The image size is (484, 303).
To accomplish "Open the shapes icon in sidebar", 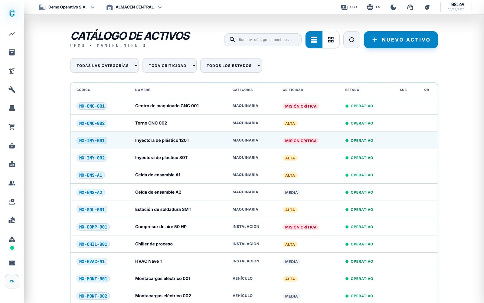I will (x=12, y=239).
